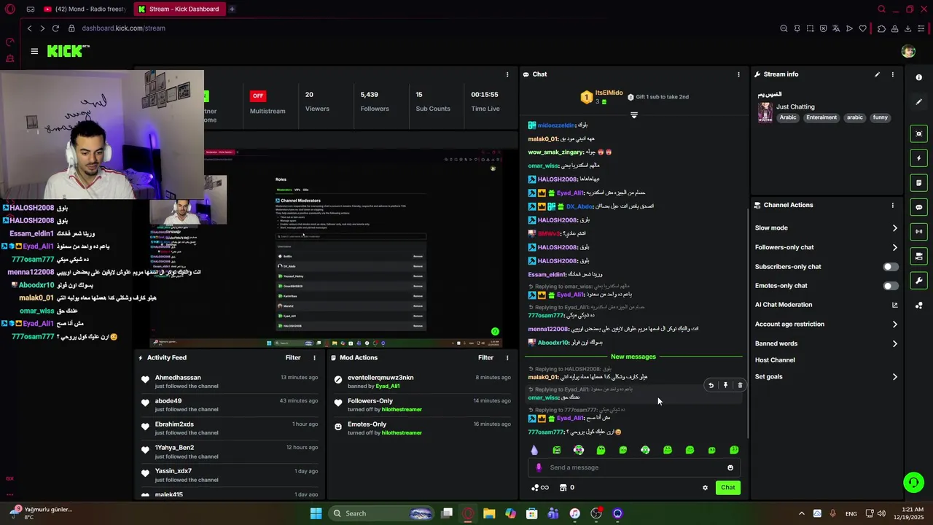933x525 pixels.
Task: Click the purple microphone icon in message box
Action: pos(539,468)
